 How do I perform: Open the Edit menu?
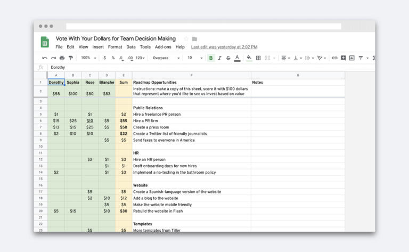[70, 47]
